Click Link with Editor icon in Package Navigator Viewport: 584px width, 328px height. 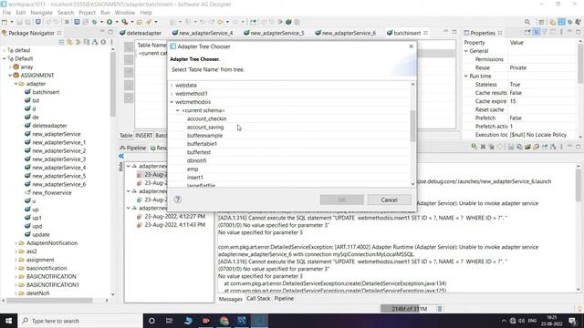(69, 42)
